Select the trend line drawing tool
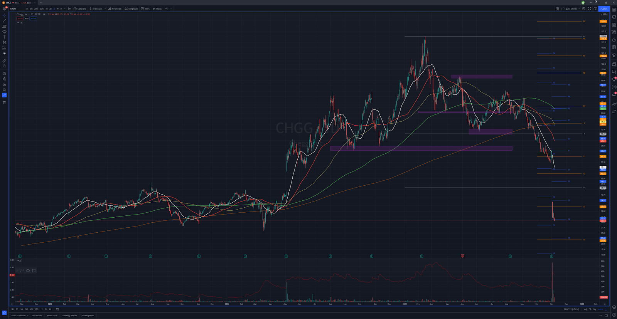Screen dimensions: 617x319 [4, 21]
